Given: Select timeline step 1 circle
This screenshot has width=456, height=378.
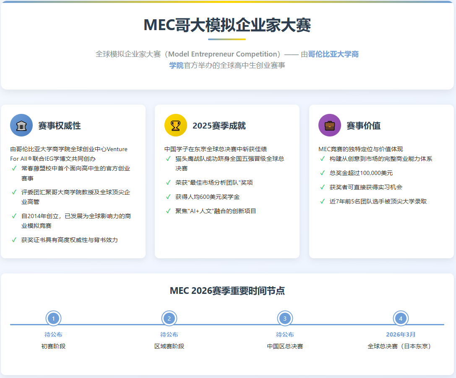Looking at the screenshot, I should point(53,319).
